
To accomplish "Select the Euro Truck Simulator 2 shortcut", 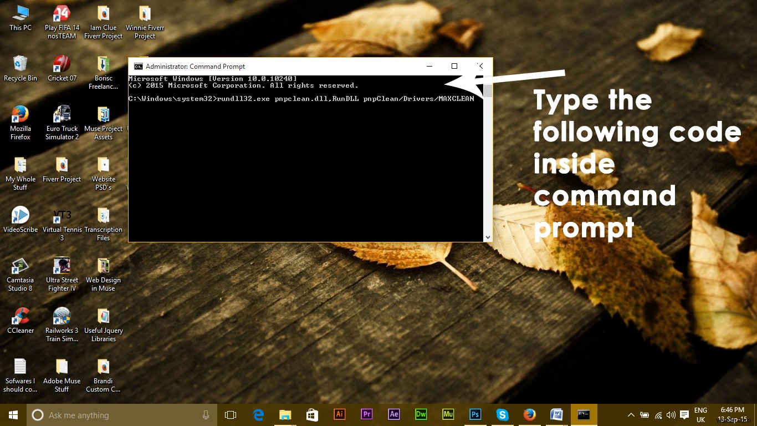I will [x=62, y=123].
